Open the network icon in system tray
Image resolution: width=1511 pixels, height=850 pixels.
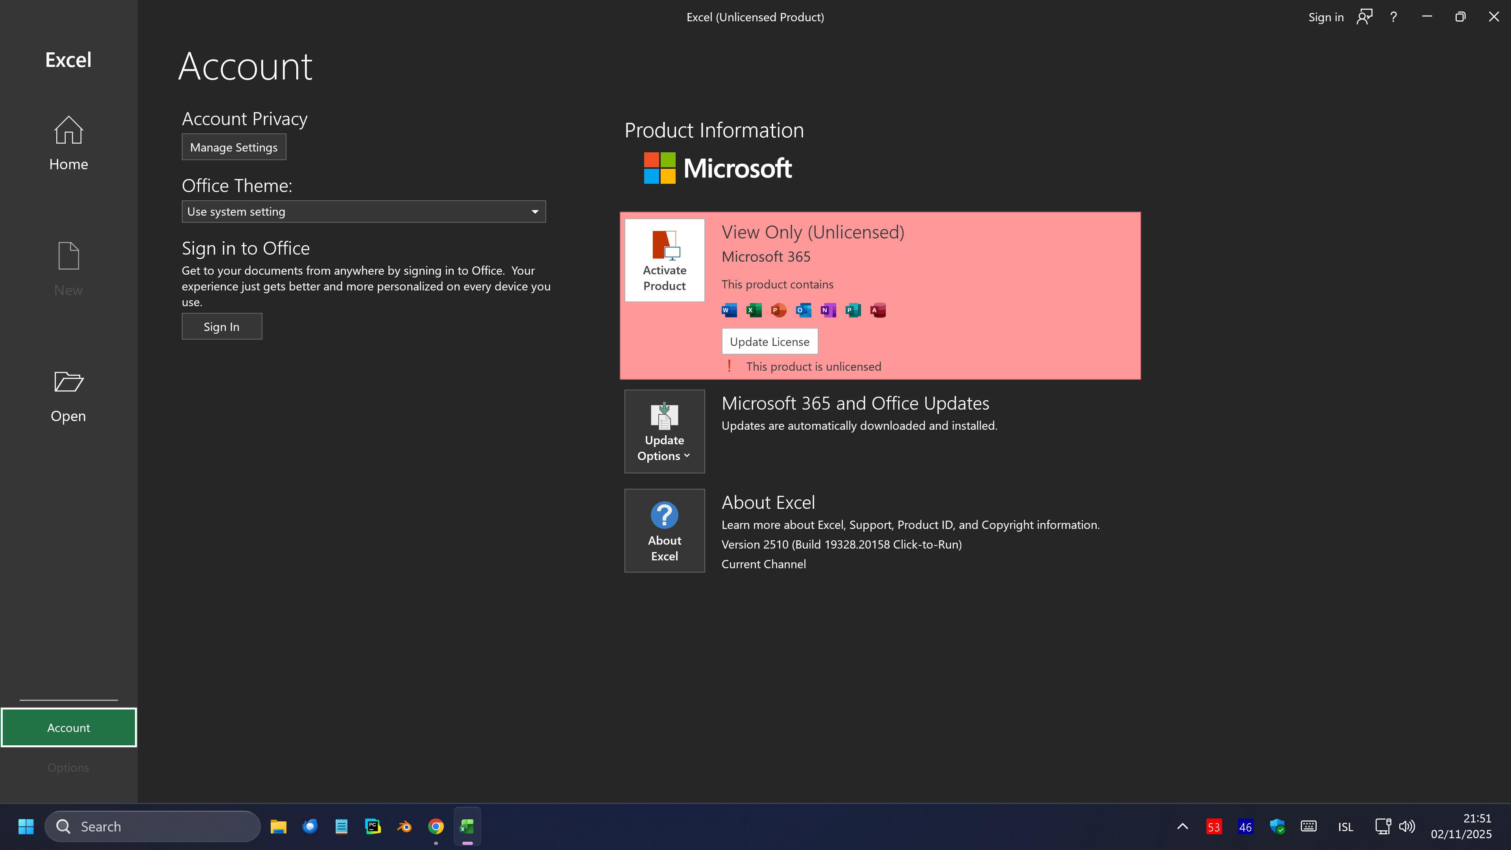point(1383,826)
